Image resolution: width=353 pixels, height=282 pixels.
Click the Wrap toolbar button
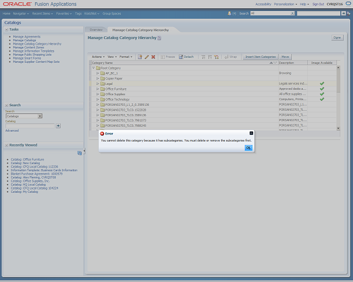(x=231, y=57)
